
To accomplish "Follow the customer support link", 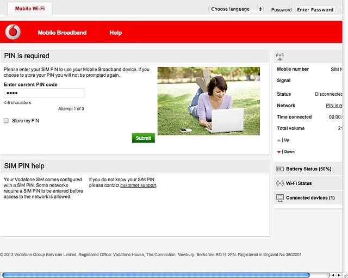I will point(138,185).
